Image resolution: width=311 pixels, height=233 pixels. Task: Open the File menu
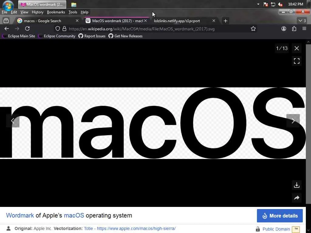tap(5, 12)
